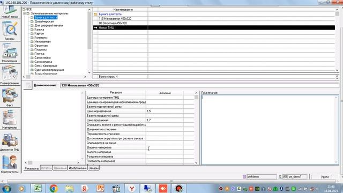Click right arrow of tree horizontal scrollbar
The image size is (343, 193).
click(x=85, y=77)
